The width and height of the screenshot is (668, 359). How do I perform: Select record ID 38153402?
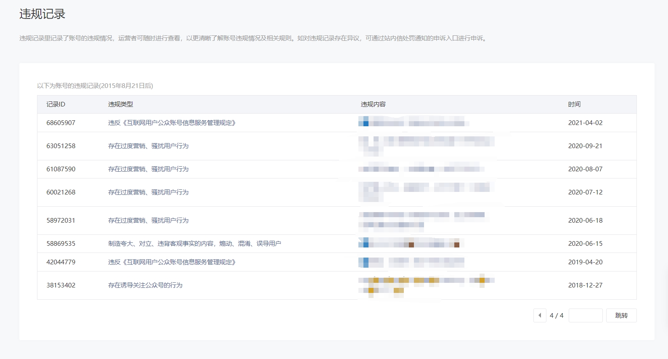point(61,285)
